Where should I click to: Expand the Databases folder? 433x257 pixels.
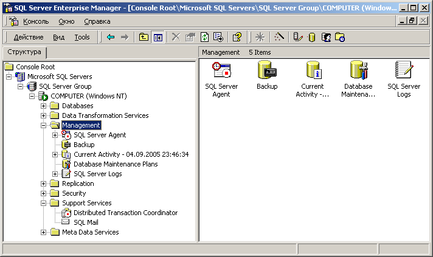[43, 106]
